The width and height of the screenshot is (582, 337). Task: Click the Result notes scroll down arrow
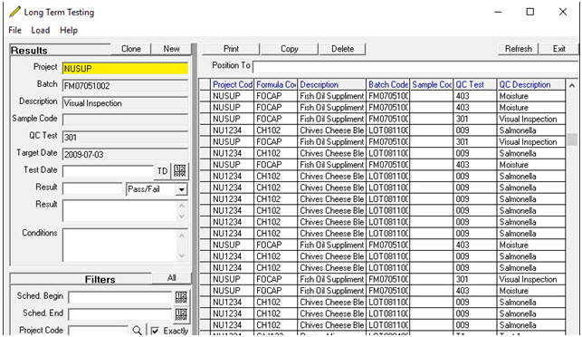point(182,217)
